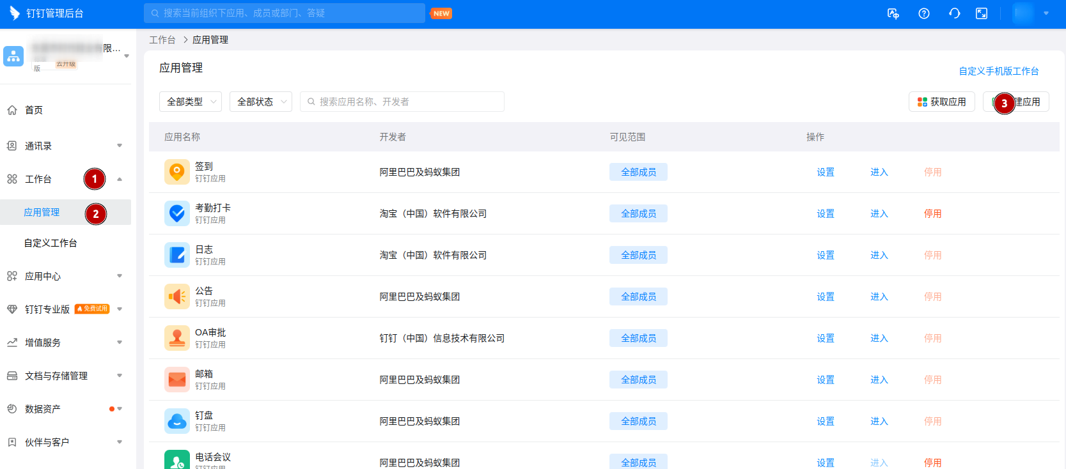Open the 全部类型 filter dropdown
The width and height of the screenshot is (1066, 469).
[191, 102]
